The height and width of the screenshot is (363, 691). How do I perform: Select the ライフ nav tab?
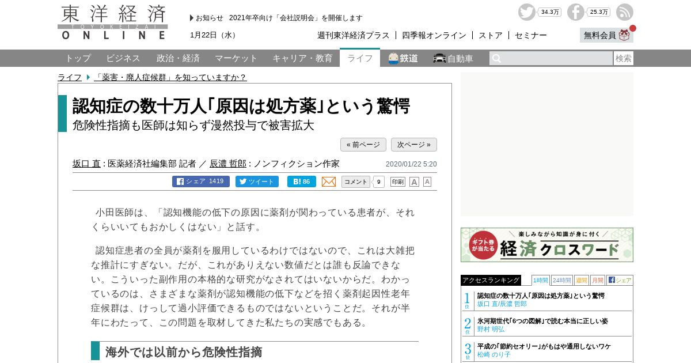pyautogui.click(x=360, y=58)
